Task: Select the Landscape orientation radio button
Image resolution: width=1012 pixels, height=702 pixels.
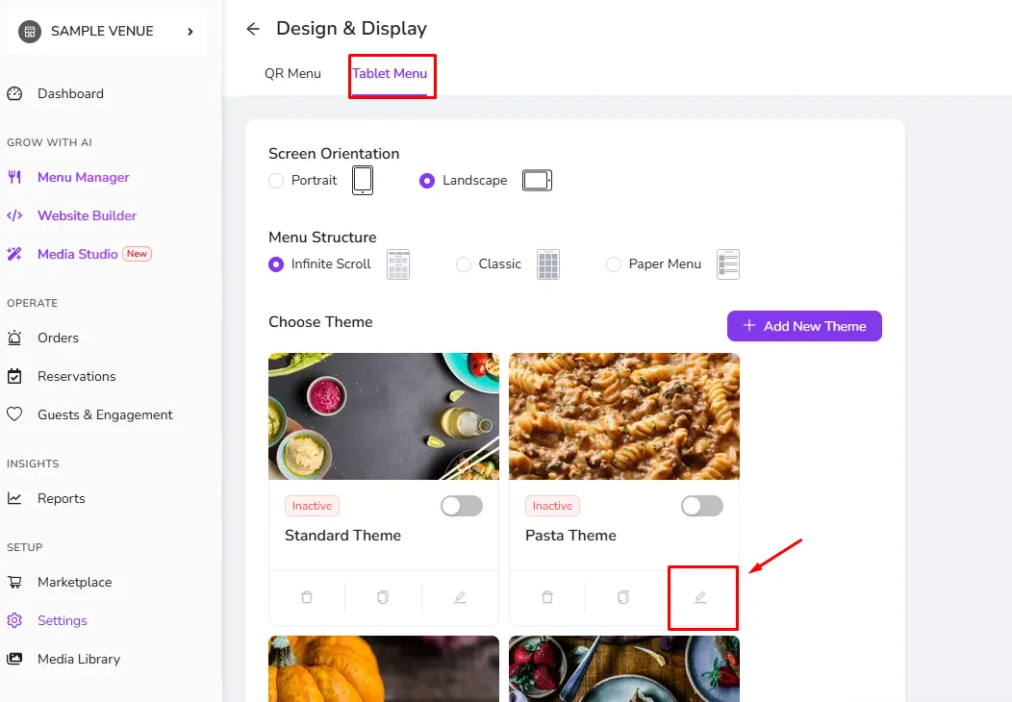Action: [x=426, y=181]
